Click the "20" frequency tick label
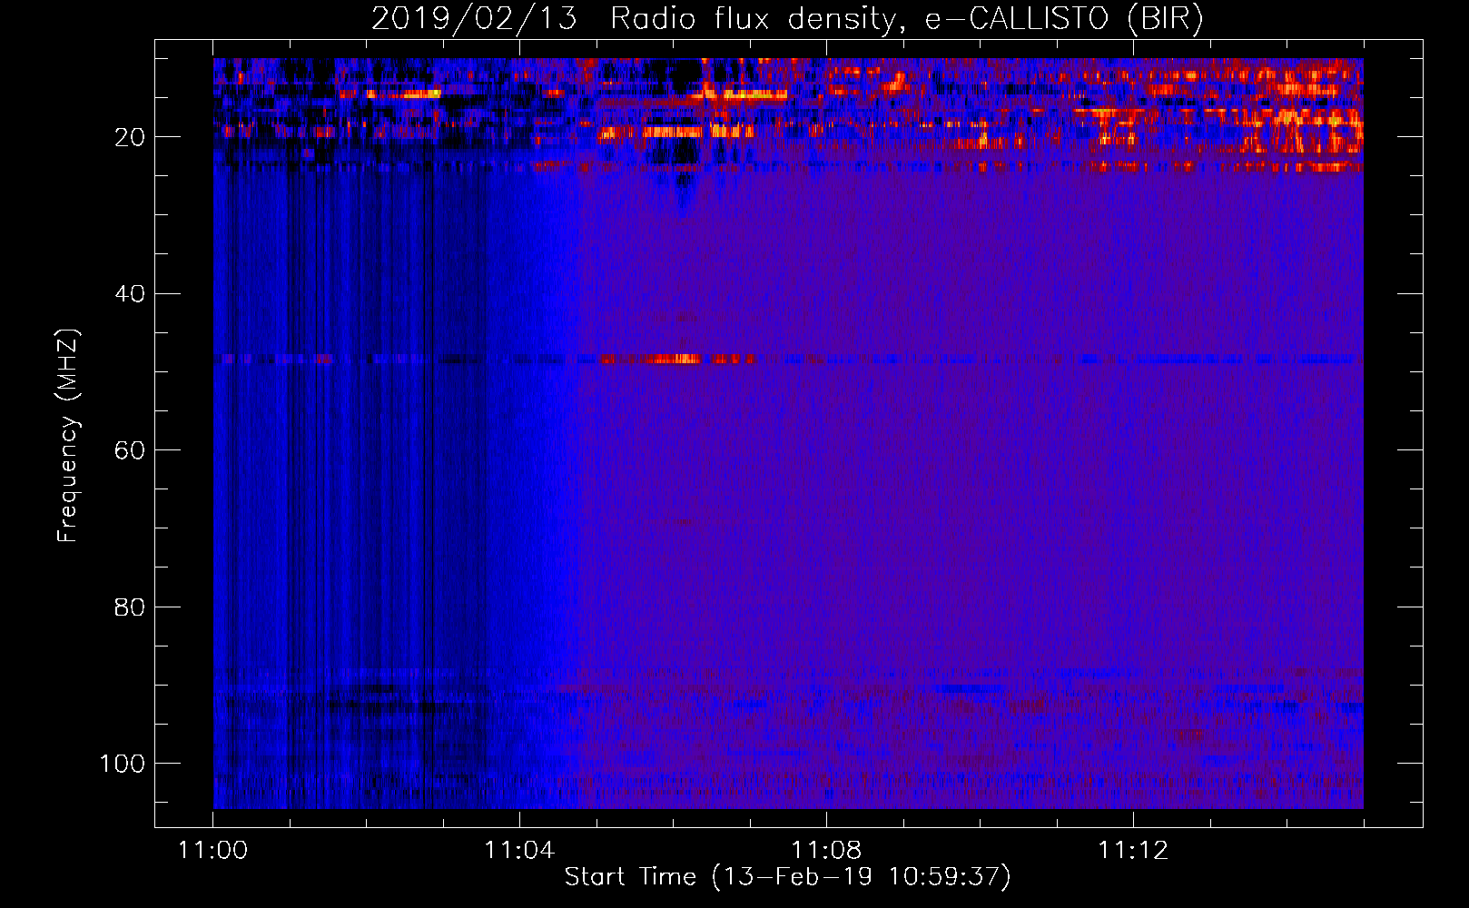The image size is (1469, 908). tap(130, 137)
